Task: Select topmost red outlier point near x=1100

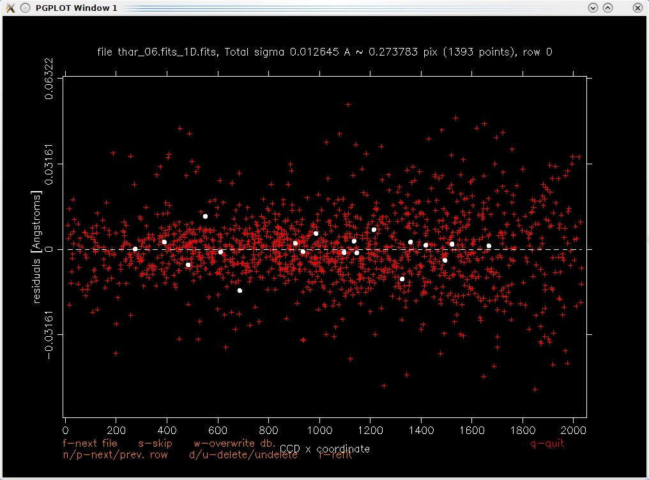Action: (x=348, y=105)
